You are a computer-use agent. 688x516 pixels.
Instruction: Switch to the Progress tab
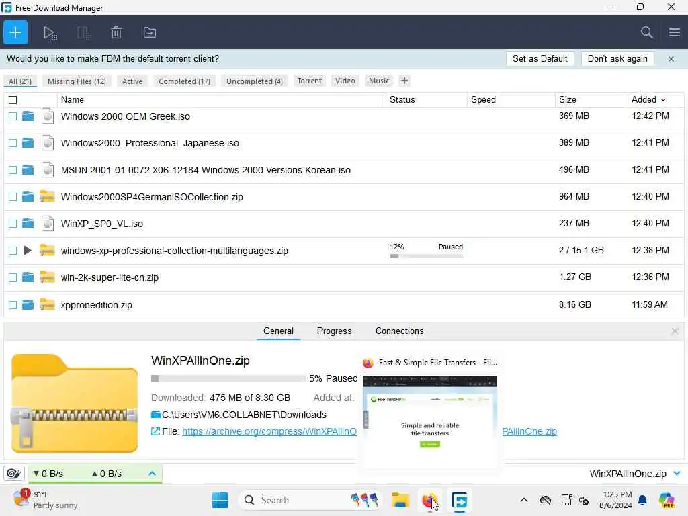pos(334,331)
